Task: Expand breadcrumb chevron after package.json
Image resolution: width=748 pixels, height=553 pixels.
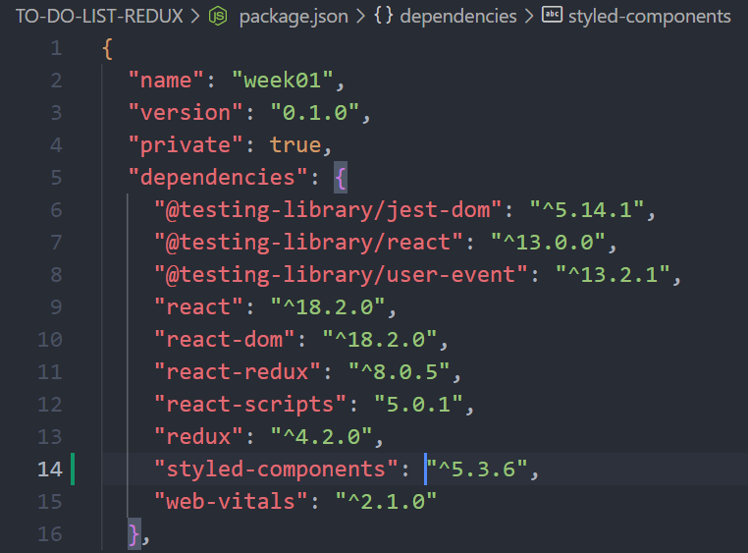Action: 361,17
